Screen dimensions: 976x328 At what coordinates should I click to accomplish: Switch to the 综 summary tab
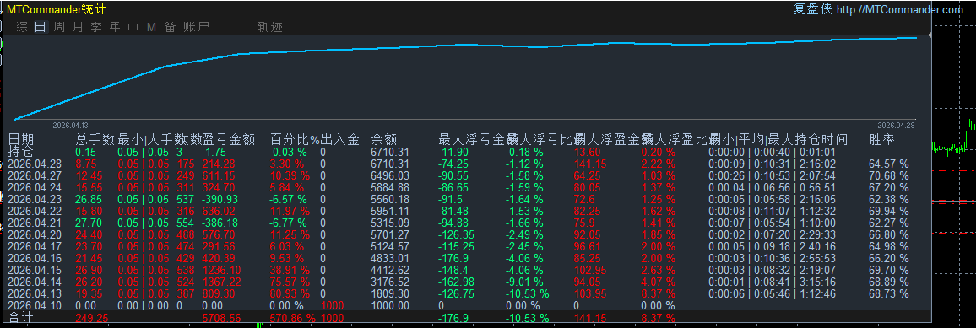pos(22,27)
